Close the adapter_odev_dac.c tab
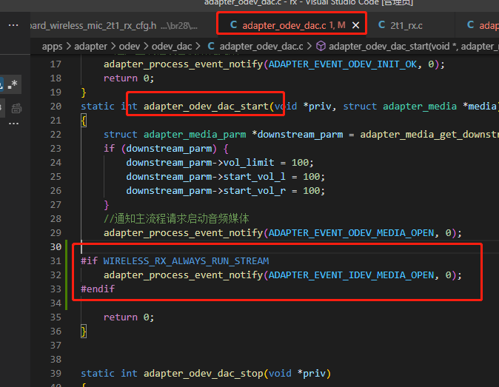The height and width of the screenshot is (387, 499). [x=356, y=25]
